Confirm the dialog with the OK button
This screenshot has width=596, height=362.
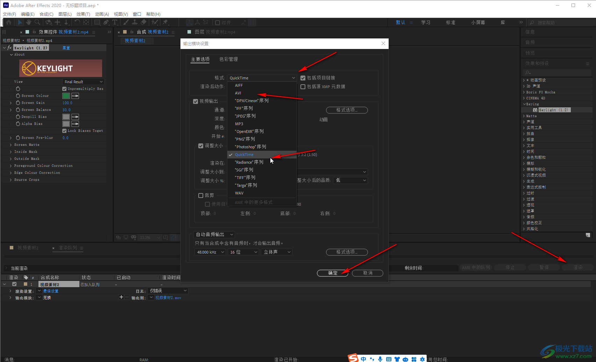click(333, 273)
